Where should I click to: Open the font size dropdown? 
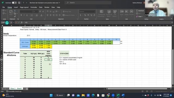(x=38, y=11)
